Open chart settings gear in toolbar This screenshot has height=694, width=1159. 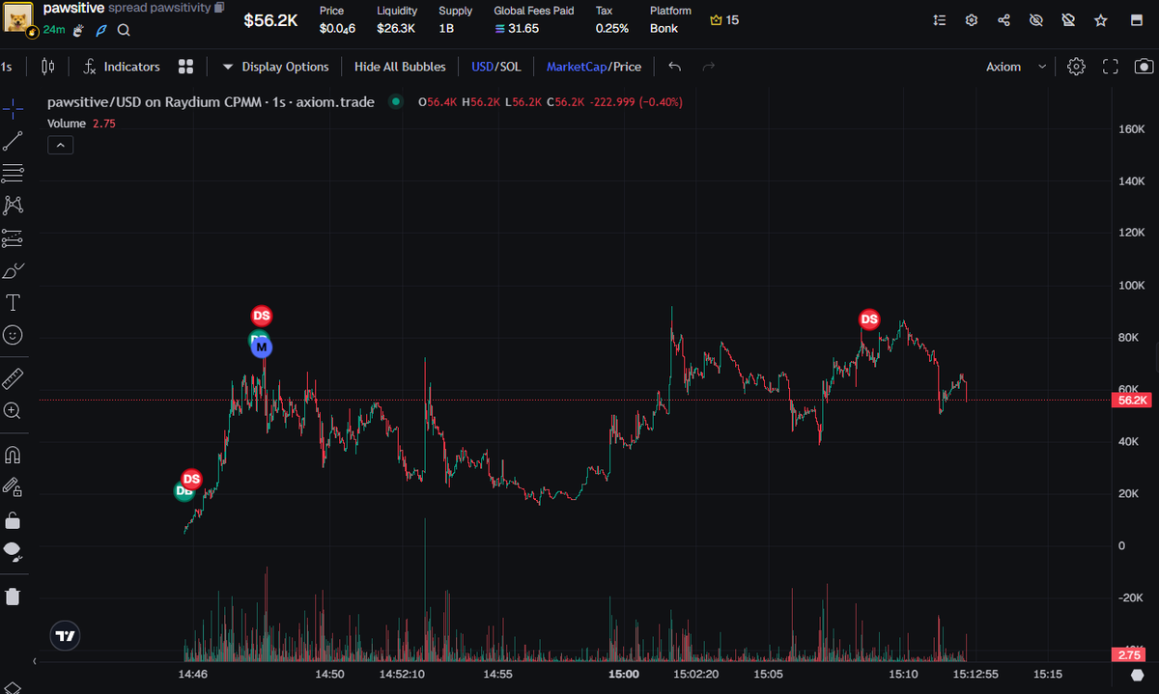point(1076,67)
